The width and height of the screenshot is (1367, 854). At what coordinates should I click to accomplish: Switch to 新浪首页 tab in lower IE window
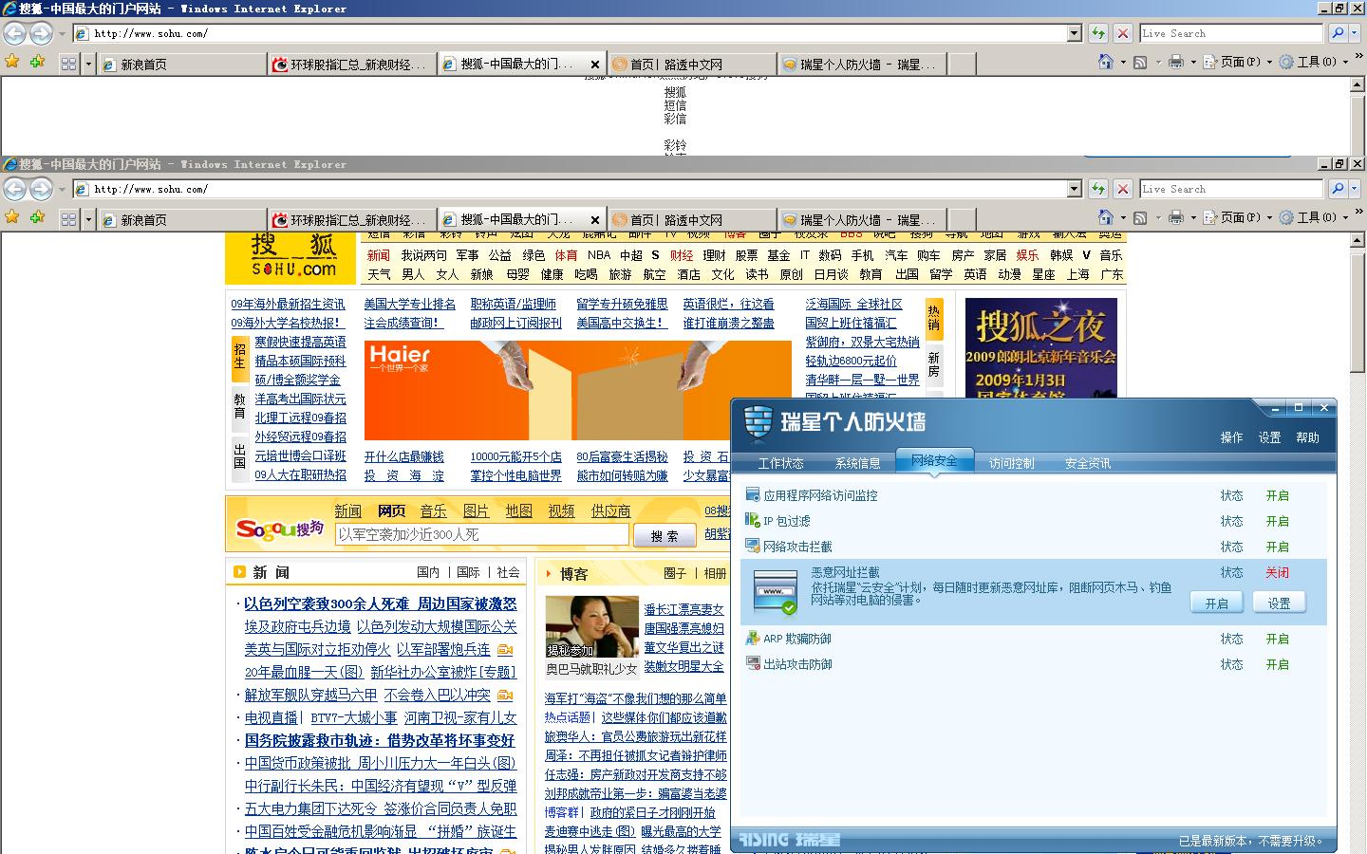click(181, 219)
